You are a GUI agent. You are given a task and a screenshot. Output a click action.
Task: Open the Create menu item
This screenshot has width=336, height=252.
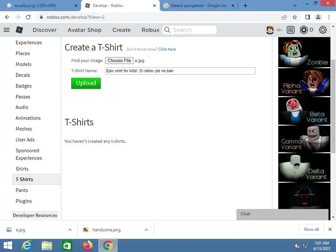(121, 30)
